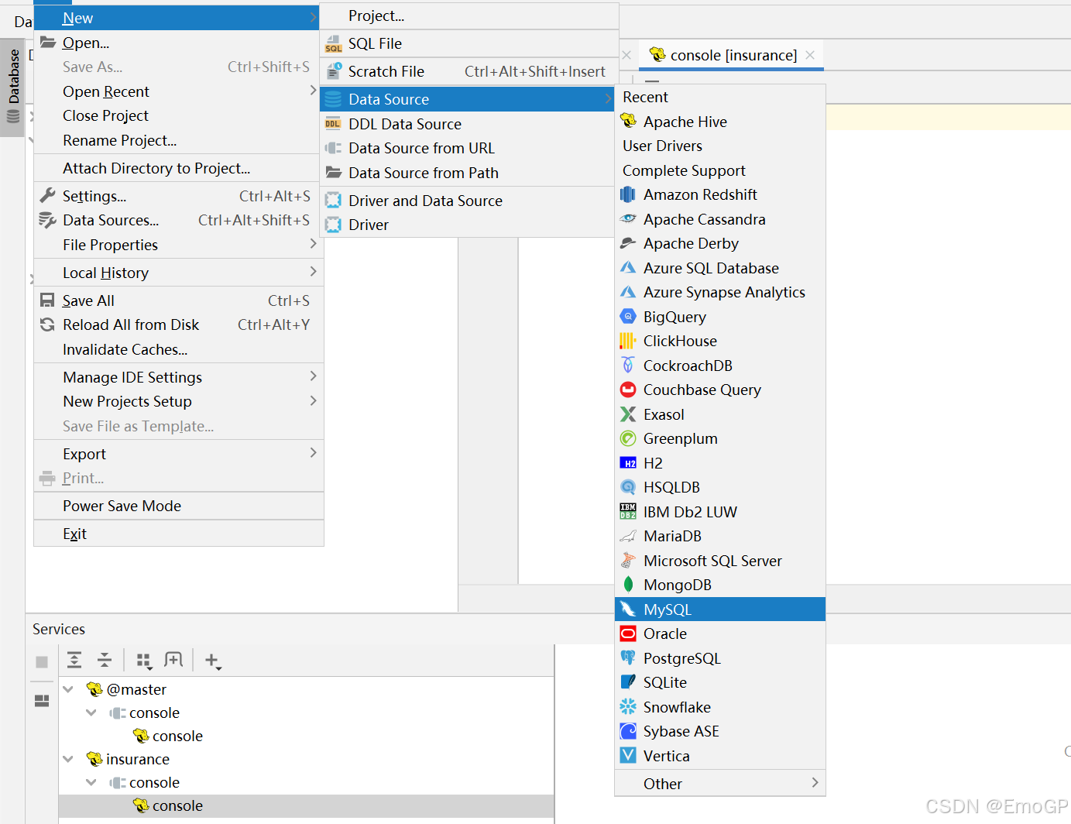Click Expand All icon in Services toolbar

(x=74, y=660)
